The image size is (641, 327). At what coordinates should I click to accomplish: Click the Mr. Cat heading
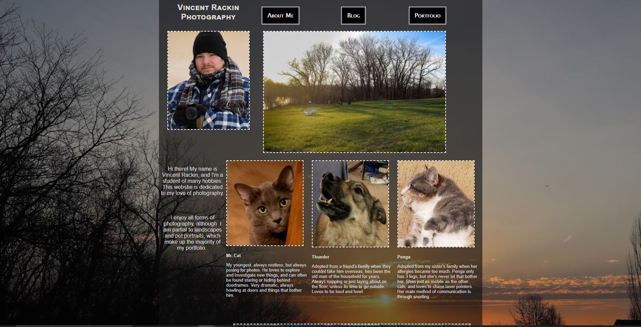(x=233, y=255)
